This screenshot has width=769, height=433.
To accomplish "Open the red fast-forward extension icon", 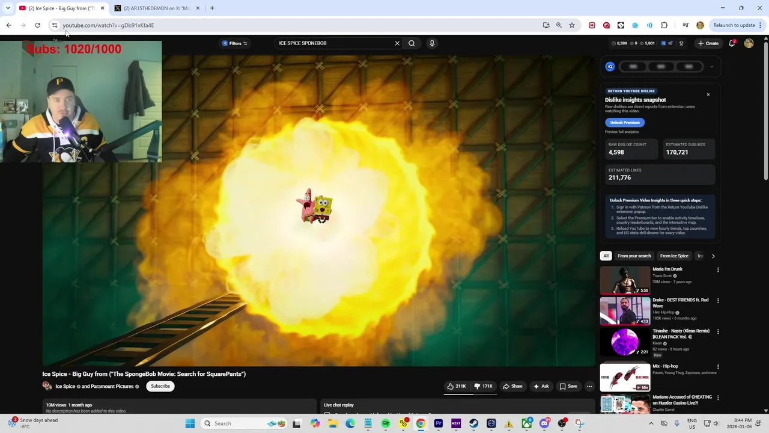I will pyautogui.click(x=592, y=25).
